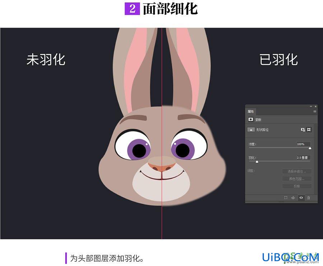
Task: Click the 蒙版 label text
Action: point(258,119)
